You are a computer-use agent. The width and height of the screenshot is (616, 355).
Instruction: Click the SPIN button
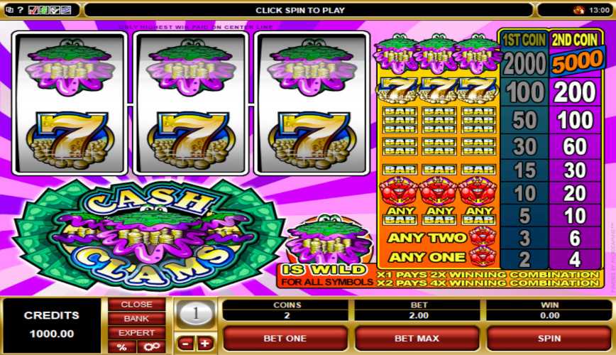tap(549, 339)
